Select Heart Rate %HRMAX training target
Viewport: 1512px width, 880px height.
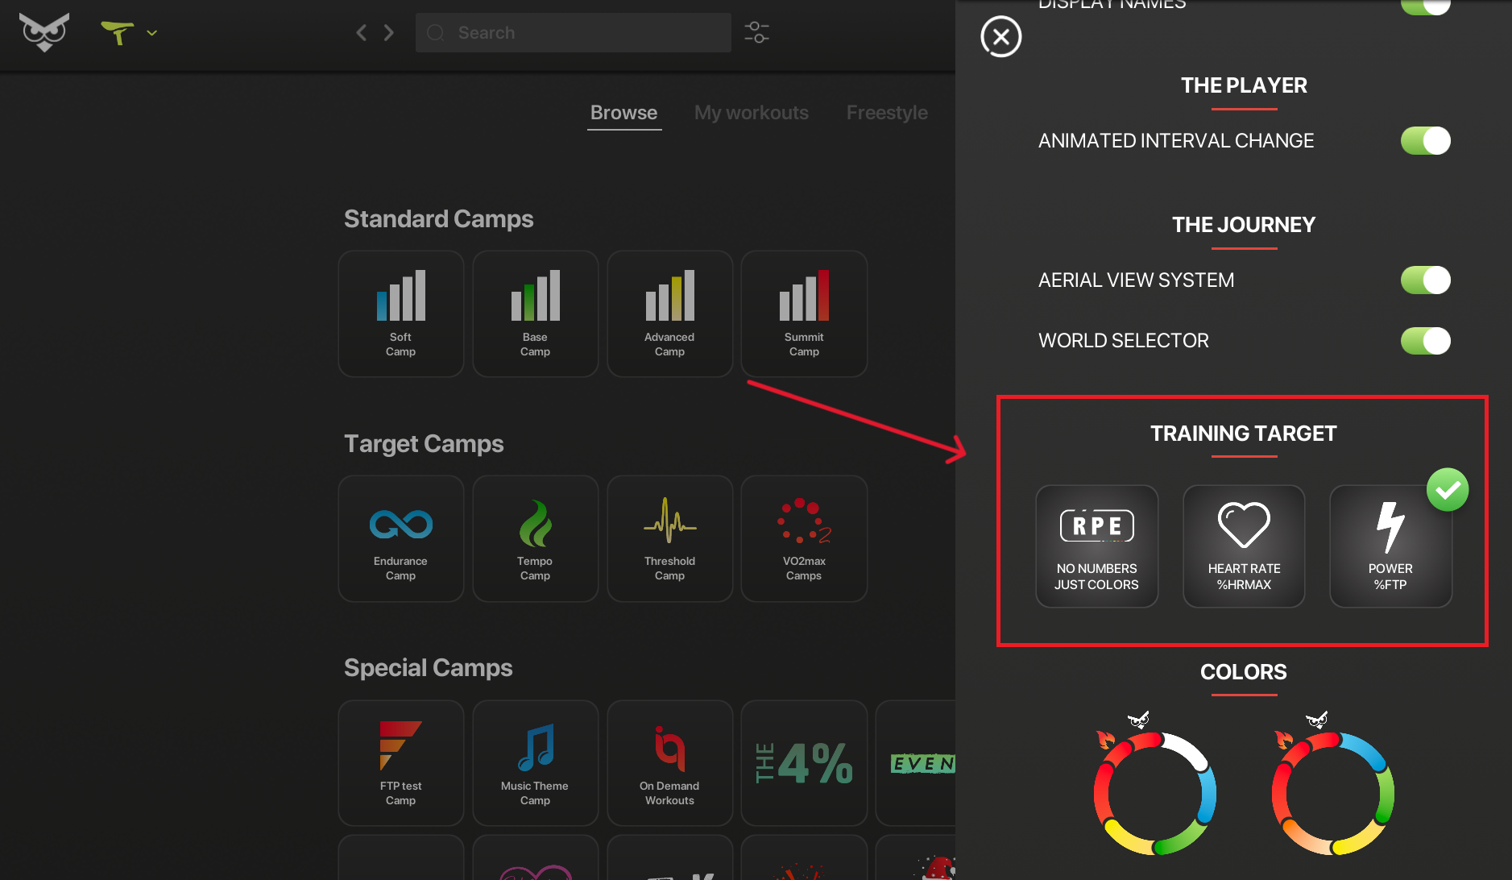(1244, 546)
